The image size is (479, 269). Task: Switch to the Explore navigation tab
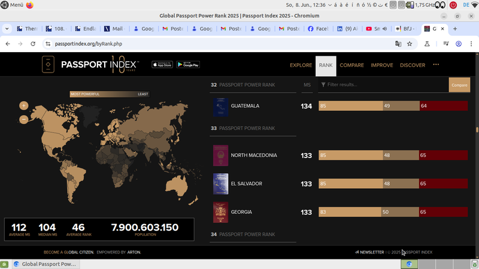pyautogui.click(x=301, y=65)
